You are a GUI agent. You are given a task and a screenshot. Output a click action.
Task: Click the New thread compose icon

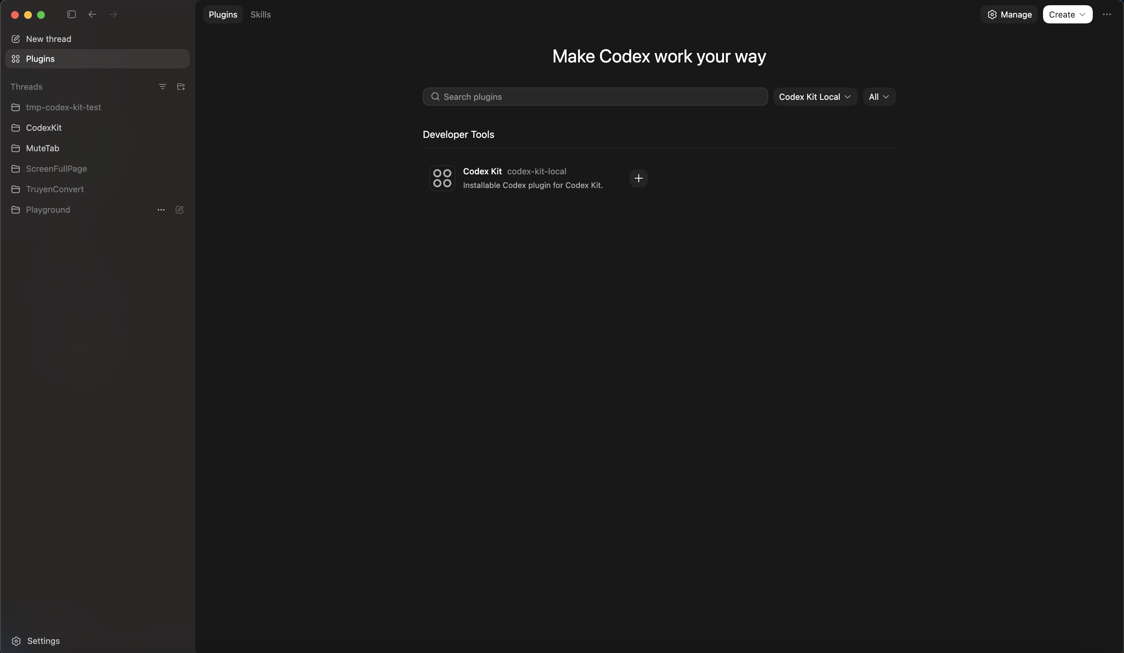pos(16,39)
